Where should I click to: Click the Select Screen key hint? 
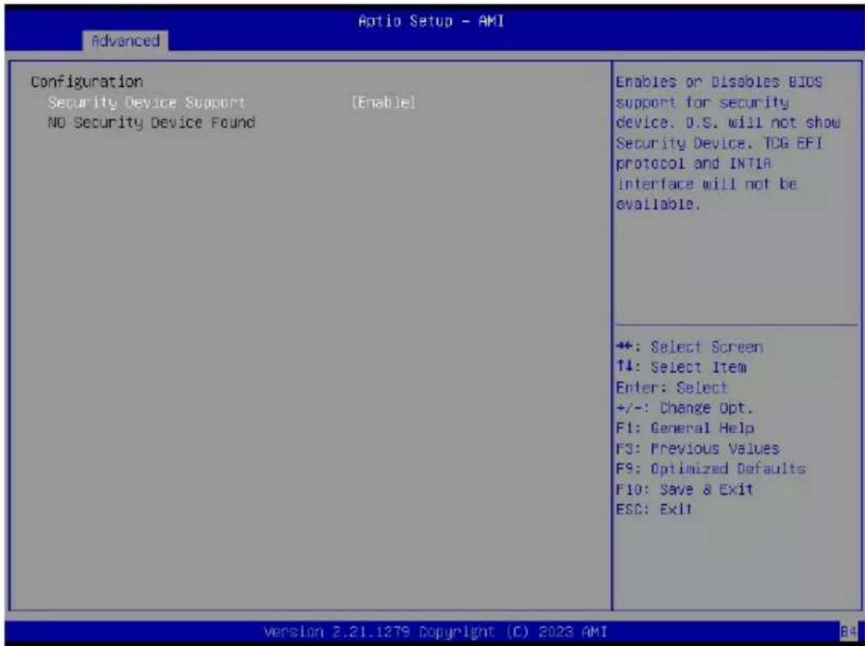tap(690, 347)
